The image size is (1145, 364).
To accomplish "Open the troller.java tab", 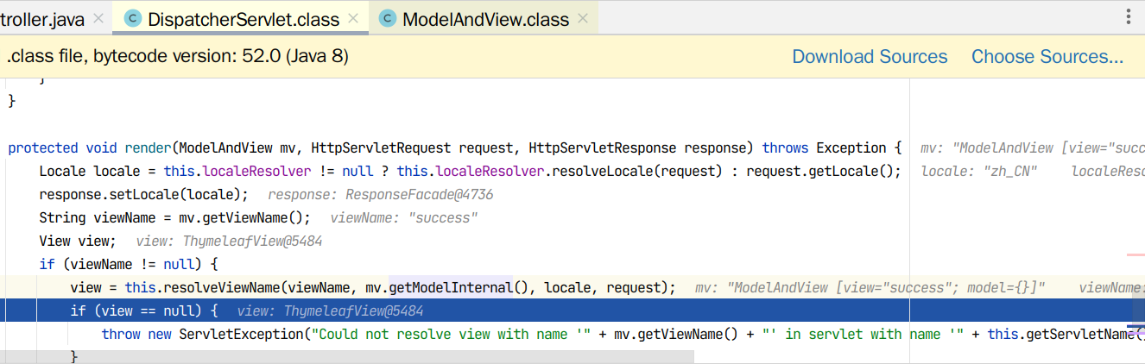I will click(x=41, y=18).
